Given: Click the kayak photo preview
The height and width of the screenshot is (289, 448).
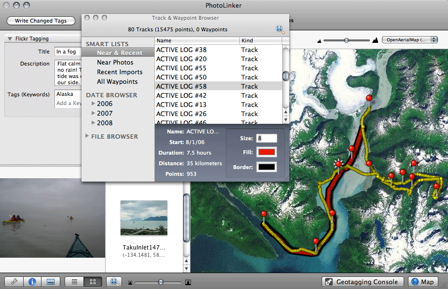Looking at the screenshot, I should coord(53,218).
